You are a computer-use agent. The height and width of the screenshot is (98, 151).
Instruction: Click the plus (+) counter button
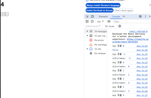tap(3, 14)
